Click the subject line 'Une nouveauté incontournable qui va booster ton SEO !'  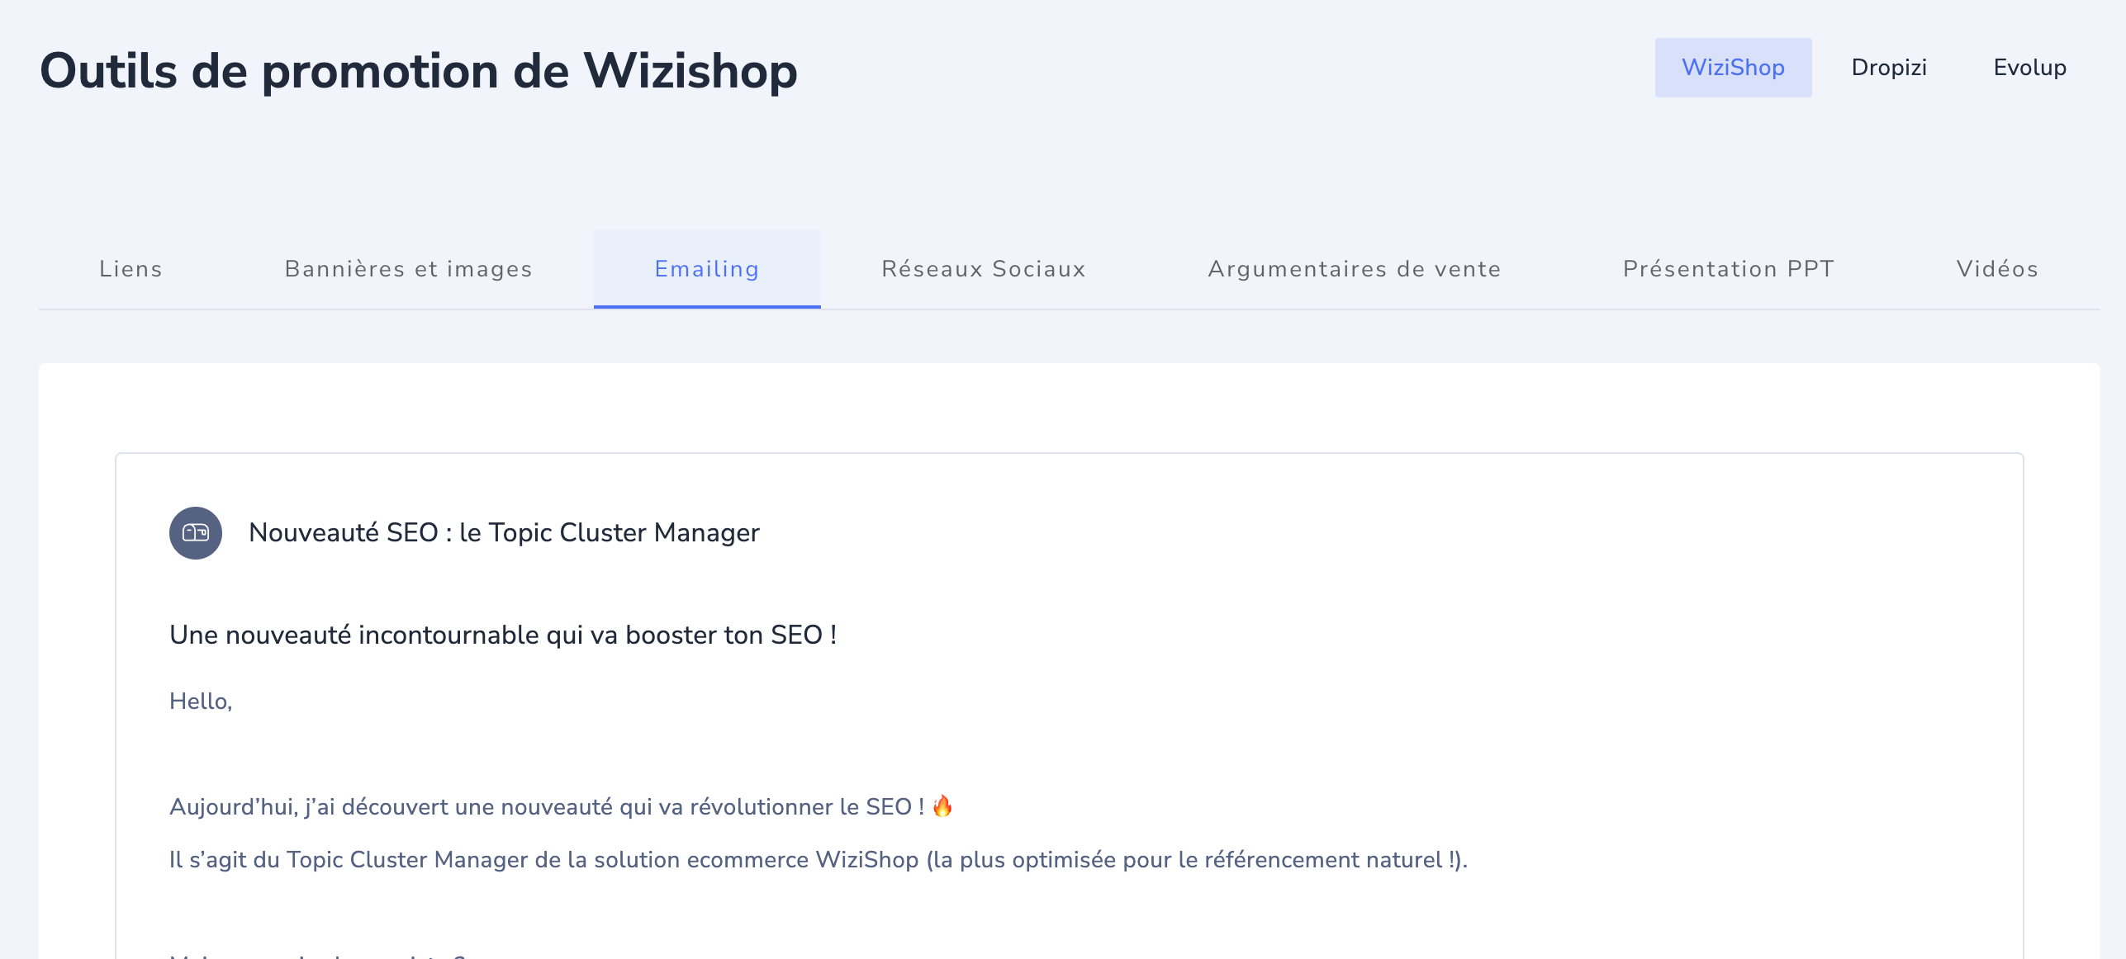(503, 635)
